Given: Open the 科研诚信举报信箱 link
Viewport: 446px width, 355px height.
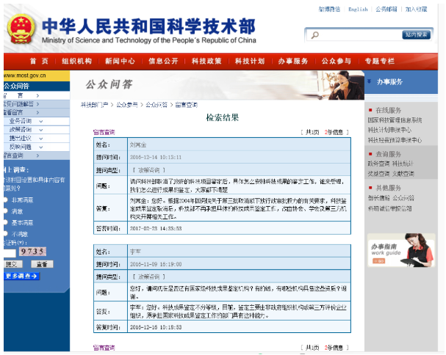Looking at the screenshot, I should tap(389, 208).
